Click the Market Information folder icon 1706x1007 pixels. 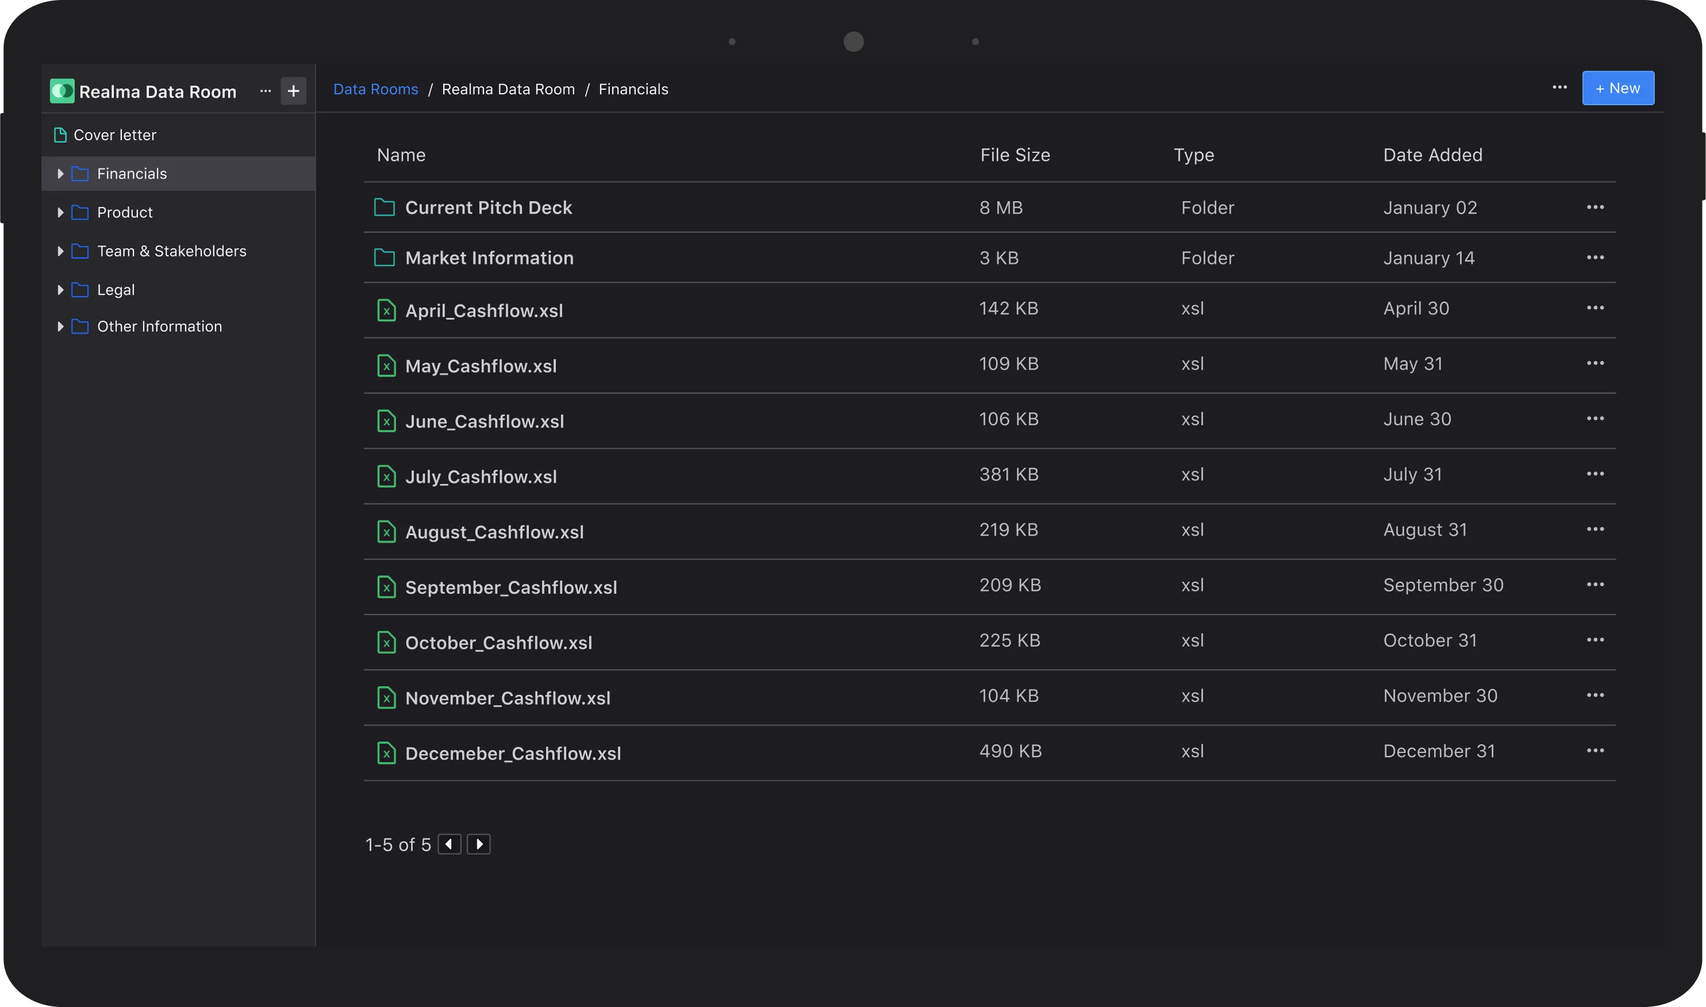tap(384, 258)
